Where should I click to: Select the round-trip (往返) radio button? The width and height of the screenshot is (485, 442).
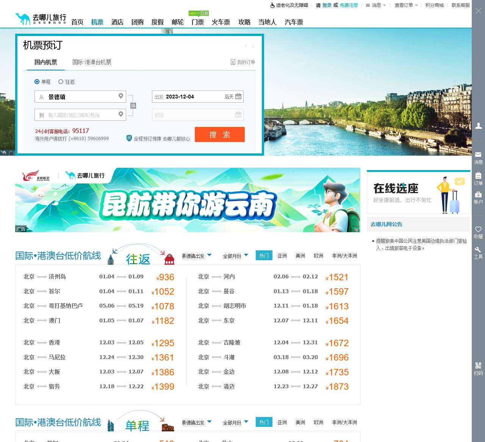click(x=61, y=82)
